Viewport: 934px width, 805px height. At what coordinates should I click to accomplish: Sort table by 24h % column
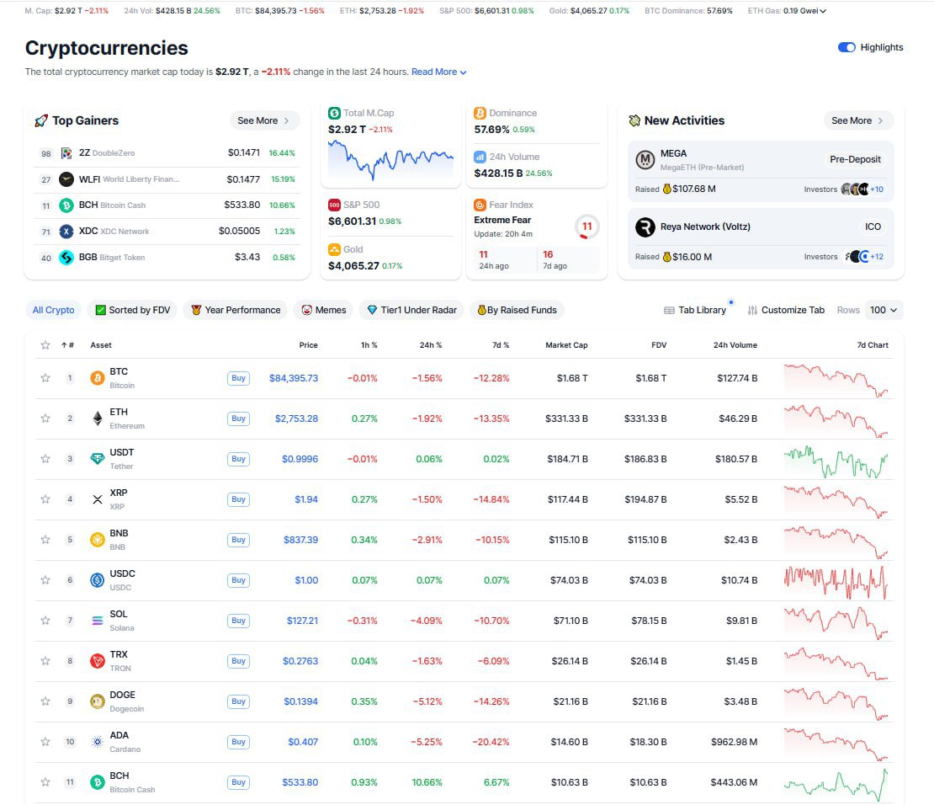[430, 345]
